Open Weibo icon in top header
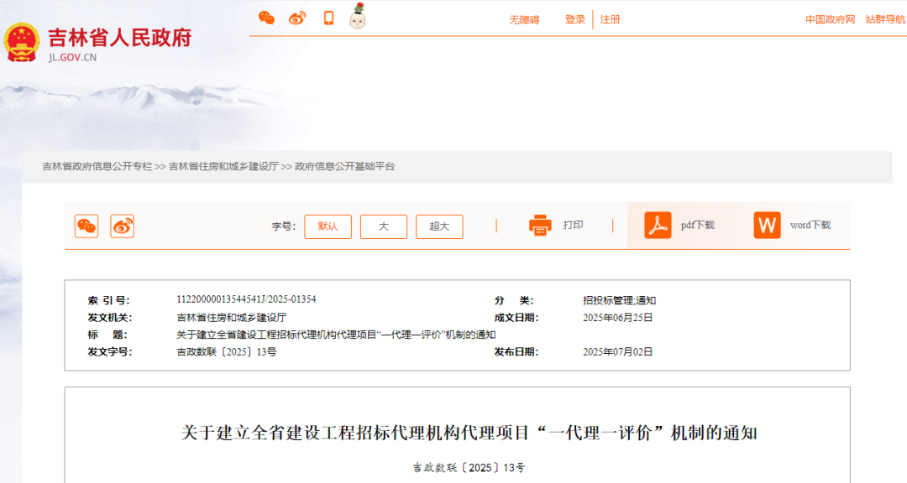907x483 pixels. coord(297,18)
